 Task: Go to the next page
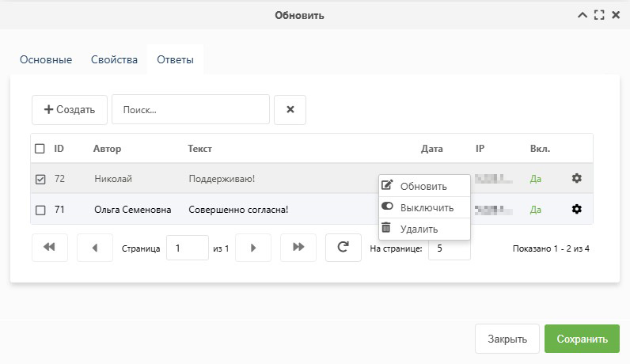point(253,248)
